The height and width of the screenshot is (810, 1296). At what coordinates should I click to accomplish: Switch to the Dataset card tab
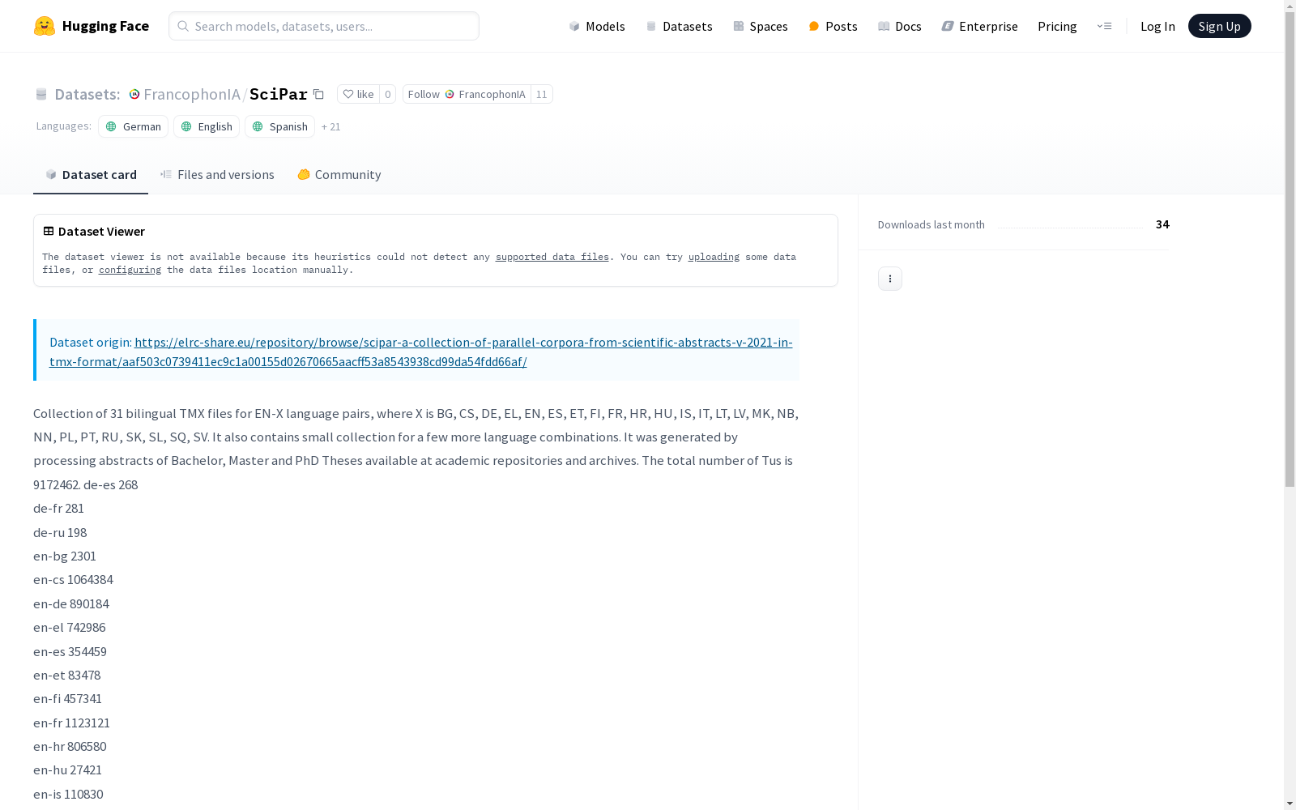[91, 174]
